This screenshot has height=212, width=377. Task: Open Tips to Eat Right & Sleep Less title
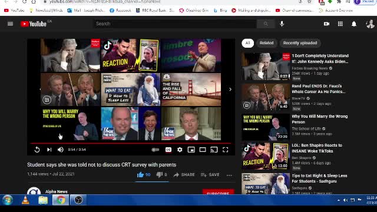pos(319,178)
